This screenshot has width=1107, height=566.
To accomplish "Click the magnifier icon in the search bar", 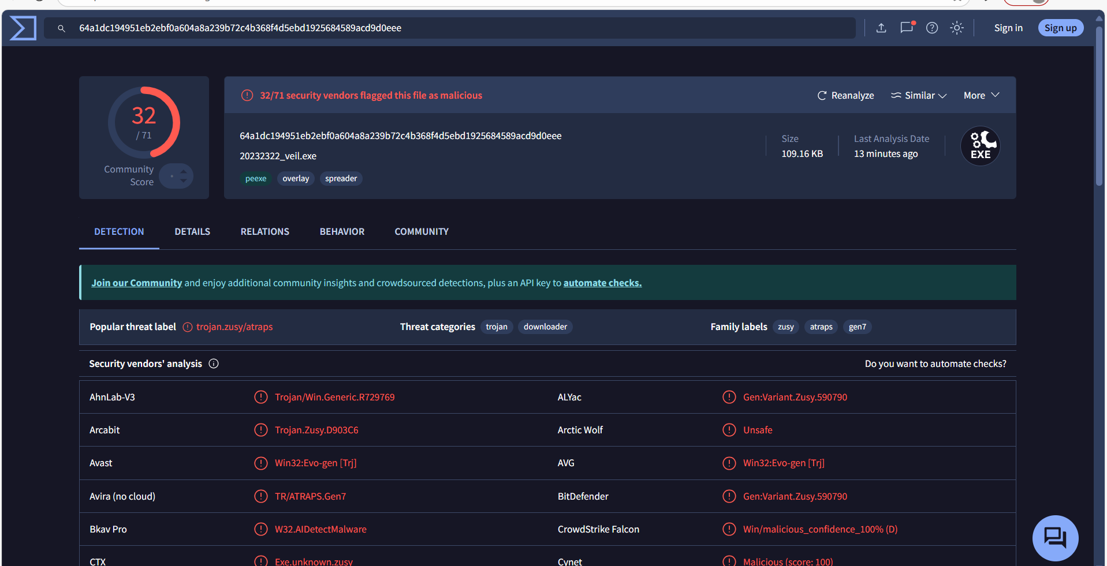I will click(x=61, y=28).
